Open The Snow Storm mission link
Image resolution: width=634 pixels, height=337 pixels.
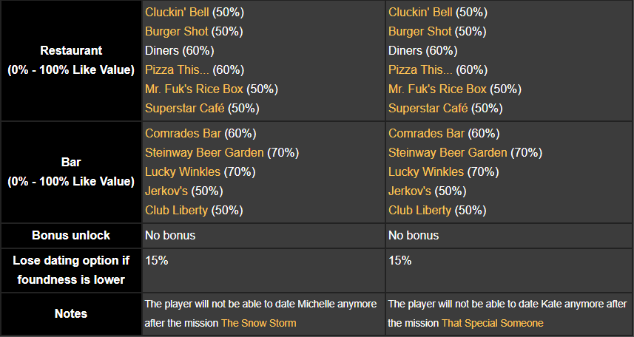pos(258,323)
